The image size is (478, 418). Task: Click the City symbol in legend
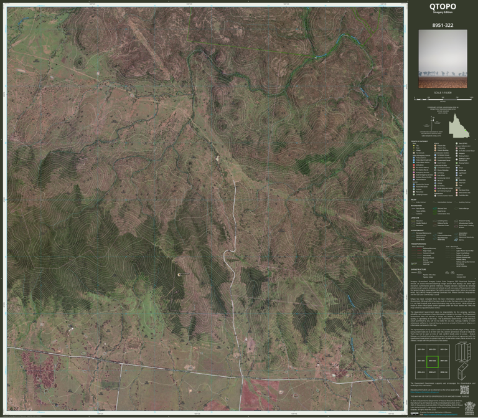coord(414,146)
